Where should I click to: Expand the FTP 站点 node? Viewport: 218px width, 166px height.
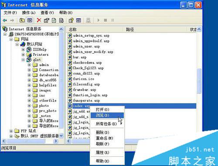(x=11, y=131)
